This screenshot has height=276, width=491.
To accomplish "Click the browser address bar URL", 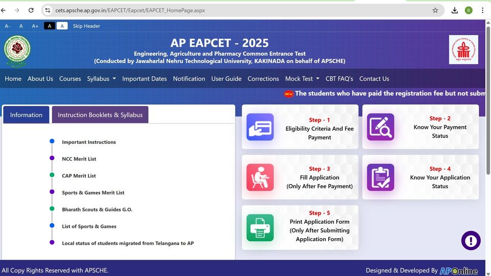I will (x=130, y=10).
